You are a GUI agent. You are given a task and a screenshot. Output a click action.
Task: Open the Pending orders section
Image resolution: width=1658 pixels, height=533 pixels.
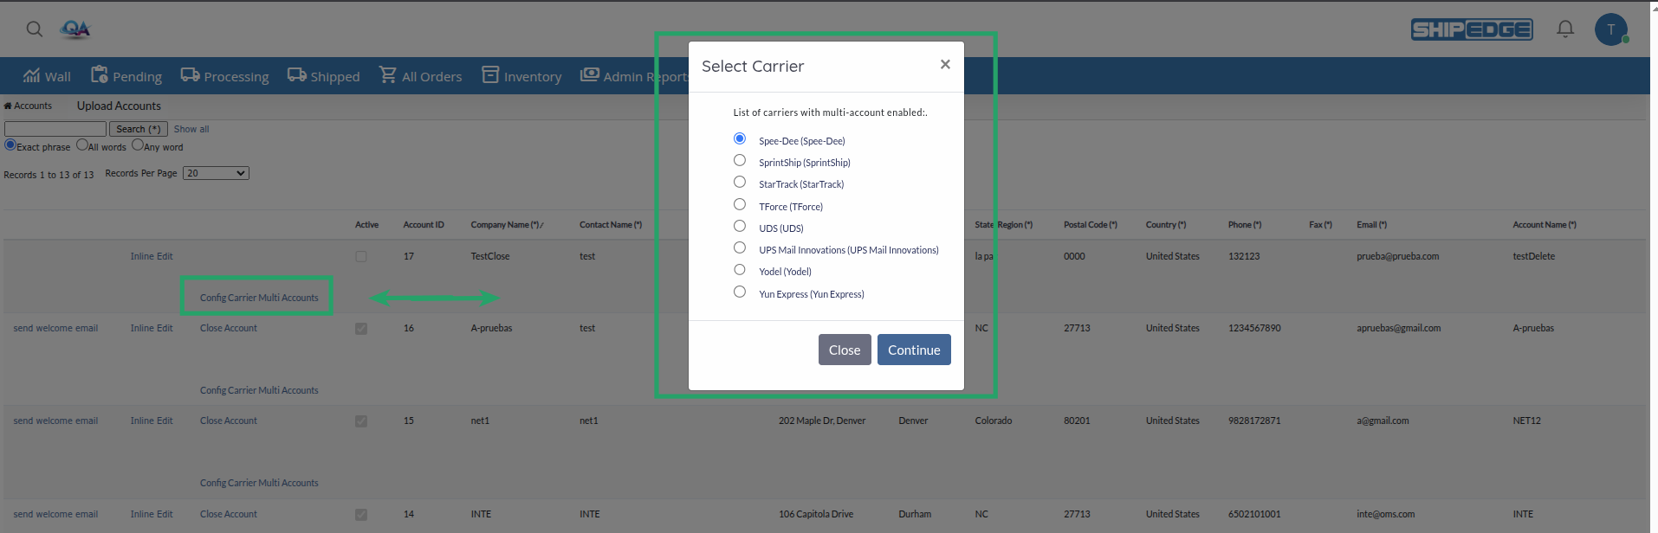tap(126, 75)
